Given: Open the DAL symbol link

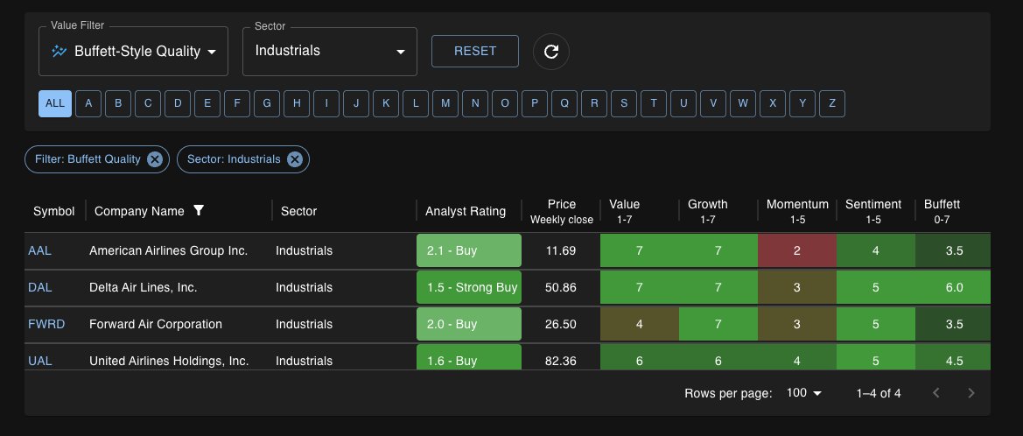Looking at the screenshot, I should click(x=39, y=287).
